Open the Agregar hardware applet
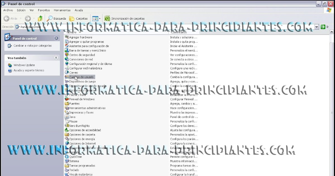 click(81, 37)
